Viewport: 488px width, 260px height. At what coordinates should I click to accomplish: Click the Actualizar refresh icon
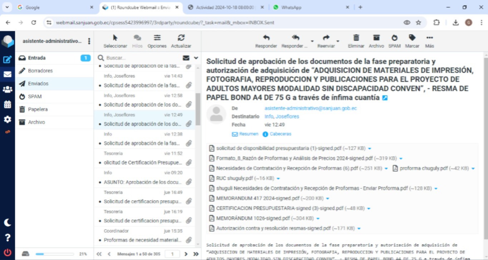tap(181, 38)
